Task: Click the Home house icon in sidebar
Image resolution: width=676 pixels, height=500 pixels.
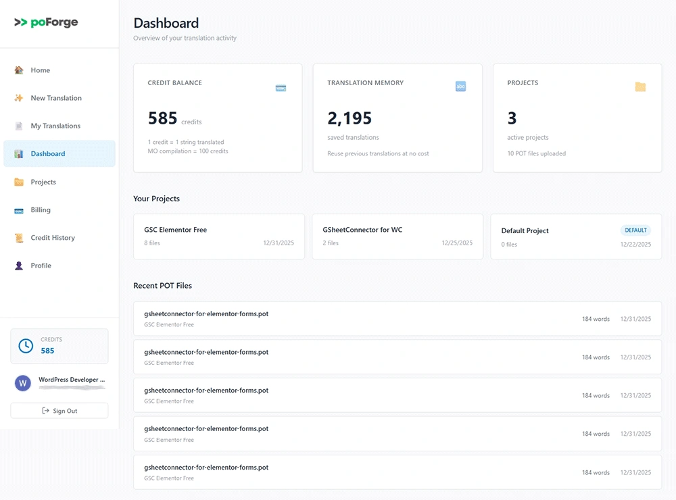Action: point(19,70)
